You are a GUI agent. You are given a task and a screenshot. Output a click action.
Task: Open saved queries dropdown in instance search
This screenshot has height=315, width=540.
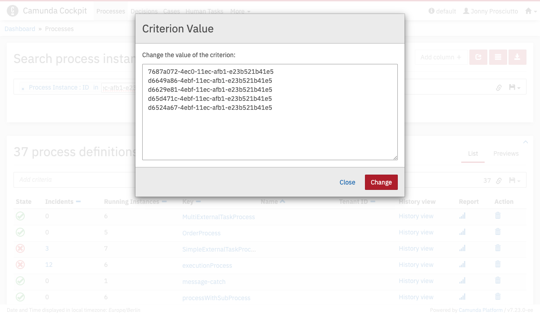[514, 88]
